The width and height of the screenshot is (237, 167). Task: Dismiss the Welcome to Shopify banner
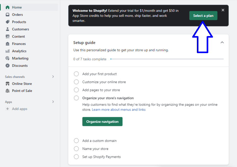tap(223, 10)
